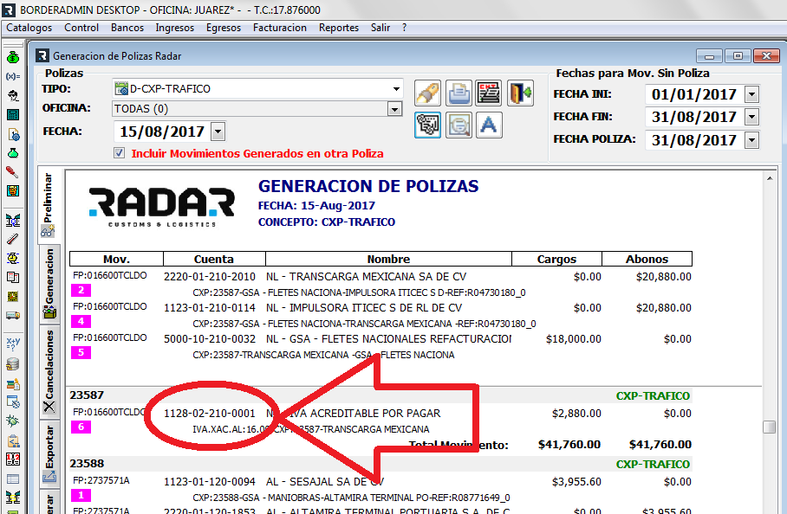This screenshot has height=514, width=787.
Task: Open the (x)= formula sidebar tool
Action: pos(12,77)
